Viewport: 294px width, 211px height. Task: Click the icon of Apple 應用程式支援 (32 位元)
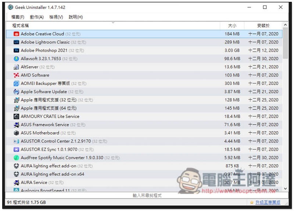tap(16, 100)
